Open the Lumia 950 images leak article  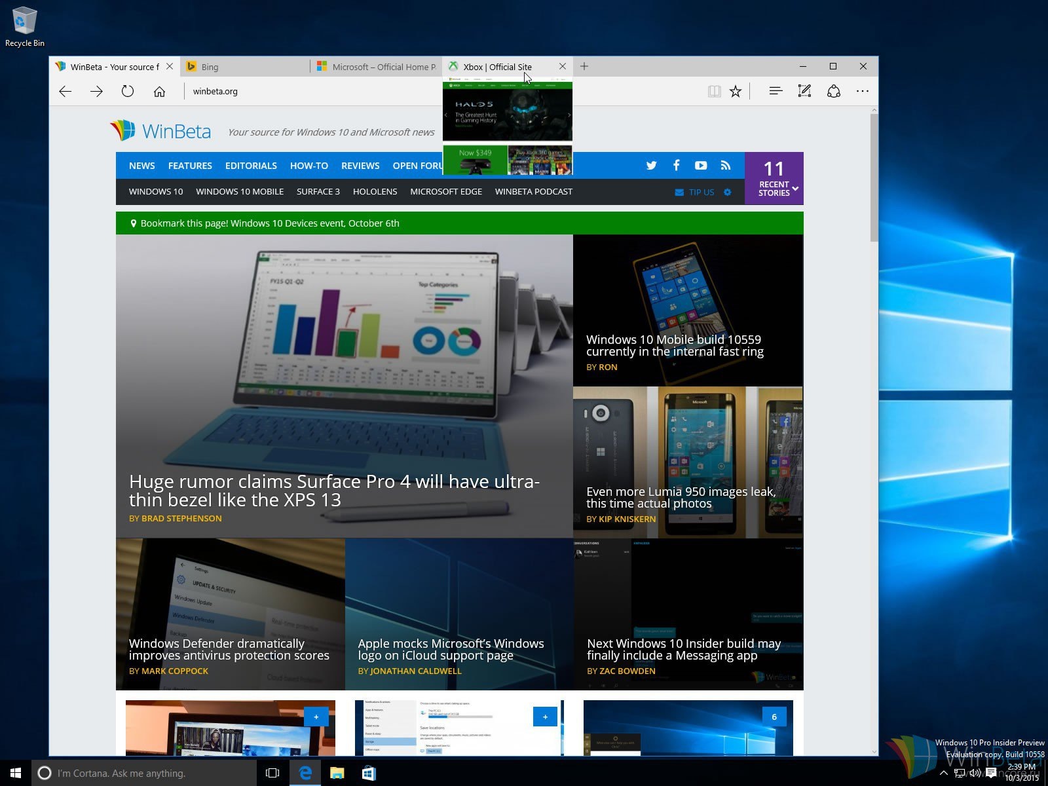click(681, 497)
